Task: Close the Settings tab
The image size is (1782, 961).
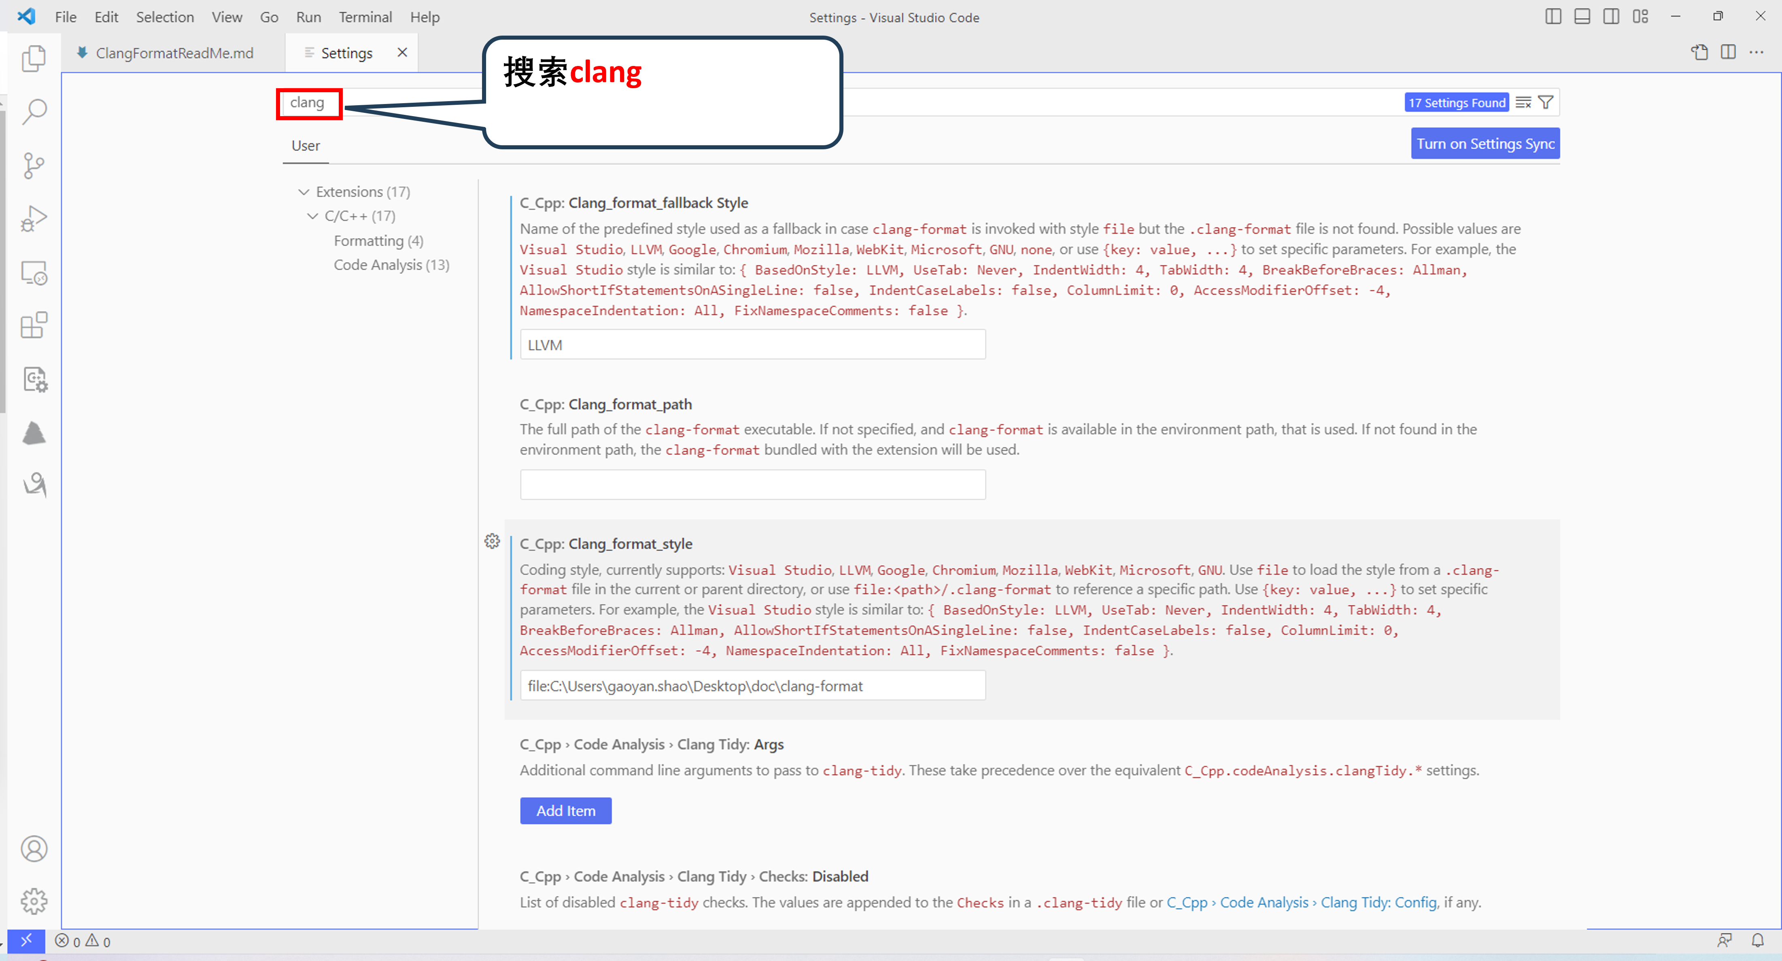Action: click(x=402, y=53)
